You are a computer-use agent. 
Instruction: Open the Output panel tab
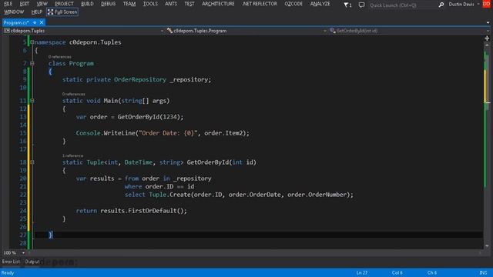32,262
